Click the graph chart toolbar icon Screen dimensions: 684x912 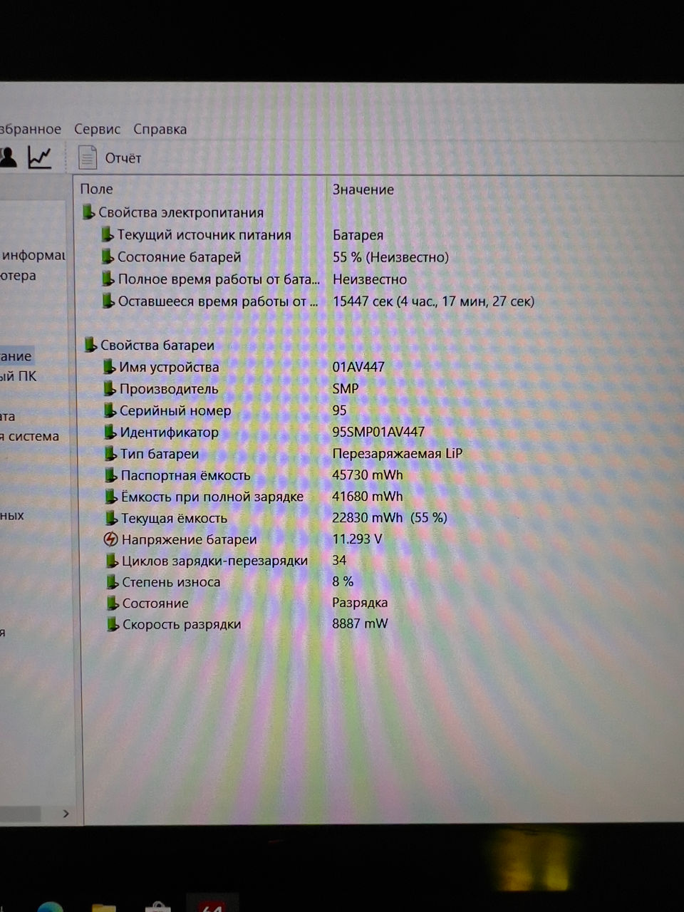point(39,157)
